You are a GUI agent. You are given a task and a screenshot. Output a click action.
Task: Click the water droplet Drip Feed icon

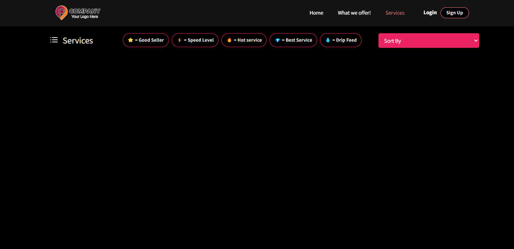pyautogui.click(x=328, y=40)
